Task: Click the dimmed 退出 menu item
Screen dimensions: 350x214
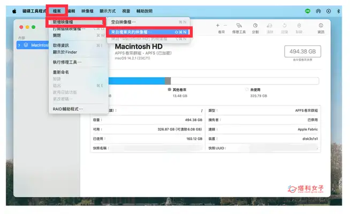Action: [x=78, y=86]
